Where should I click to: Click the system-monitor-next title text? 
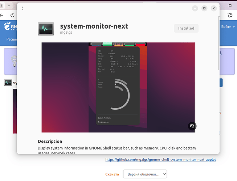(x=94, y=26)
